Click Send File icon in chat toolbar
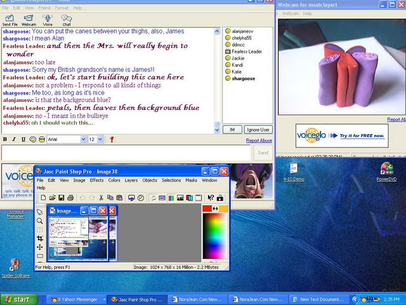406x305 pixels. [10, 20]
